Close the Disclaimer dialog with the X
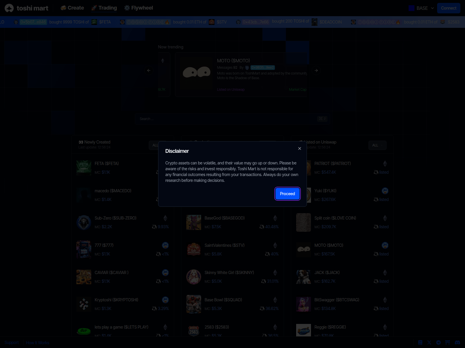 click(300, 148)
